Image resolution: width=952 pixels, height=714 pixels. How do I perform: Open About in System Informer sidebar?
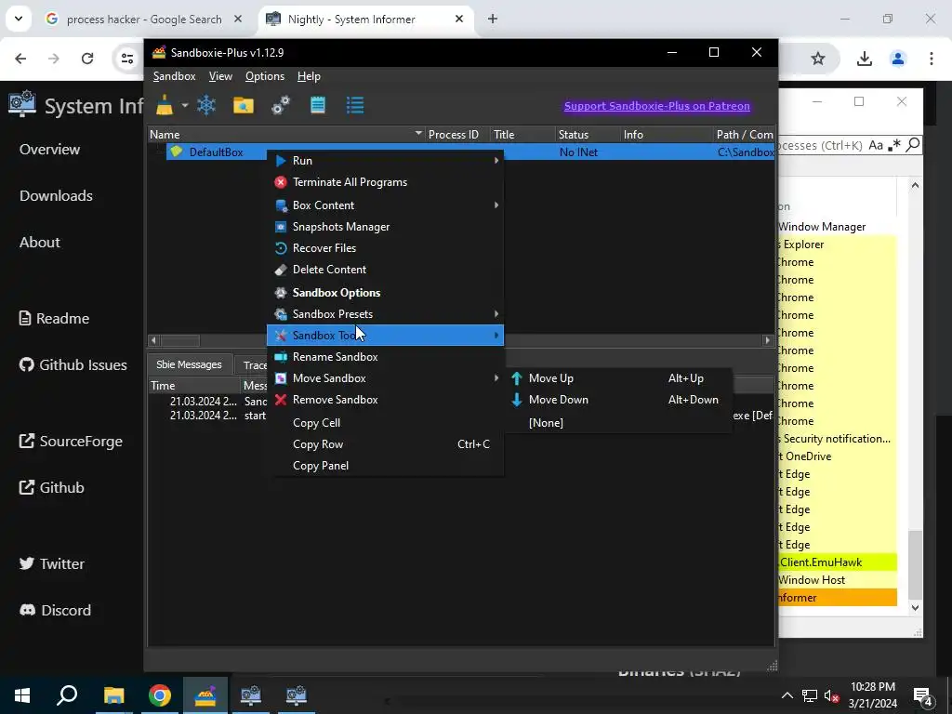tap(39, 242)
